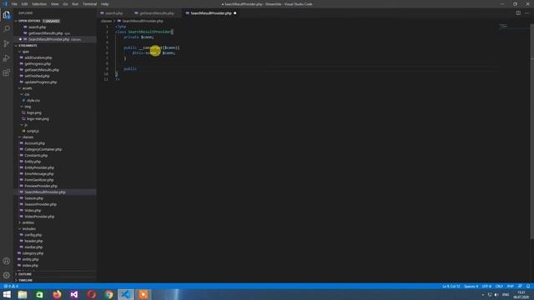Open the Source Control view
Viewport: 534px width, 300px height.
(x=7, y=43)
